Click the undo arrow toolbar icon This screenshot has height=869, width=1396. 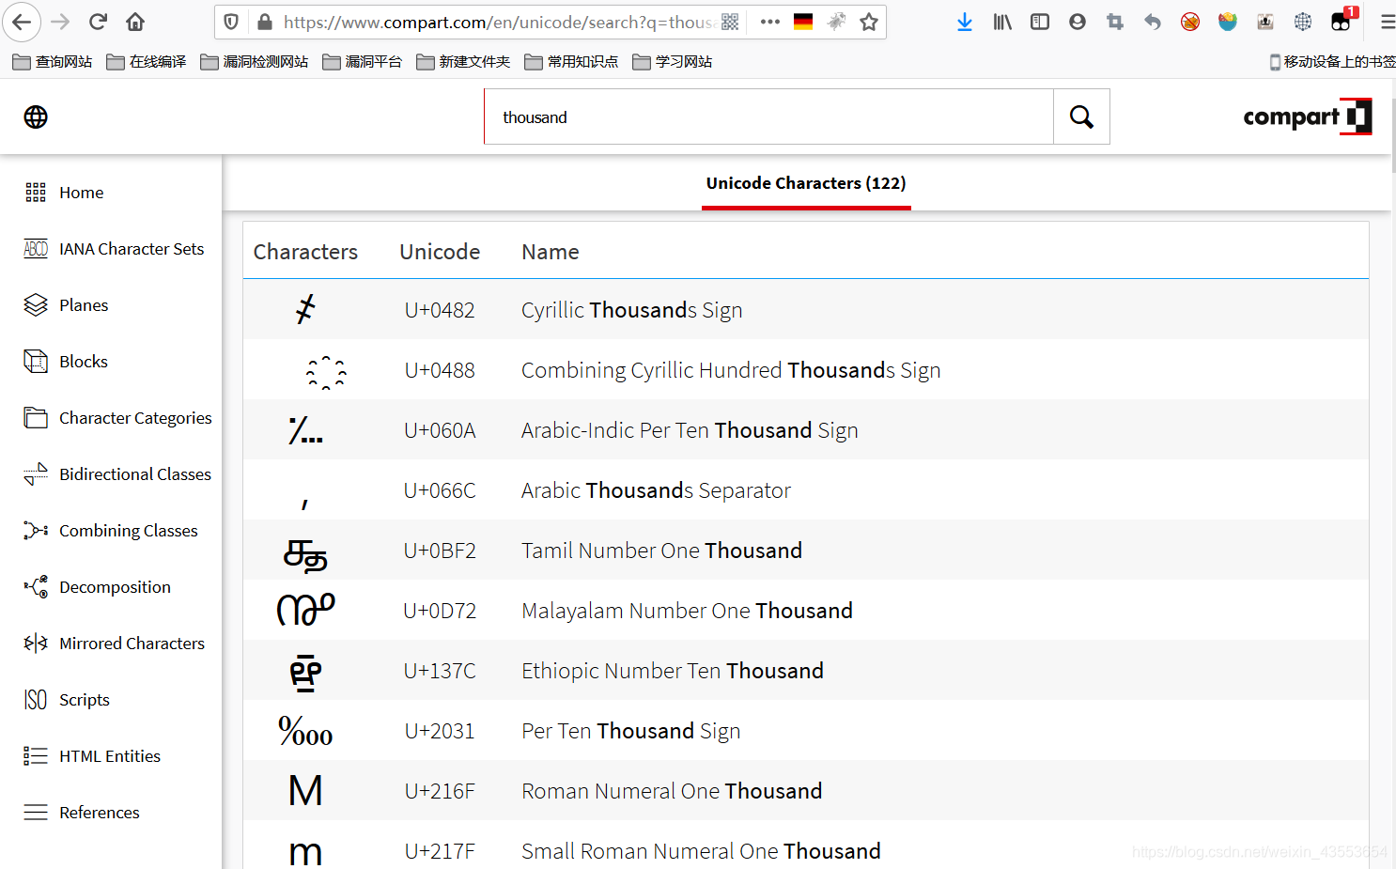point(1153,22)
